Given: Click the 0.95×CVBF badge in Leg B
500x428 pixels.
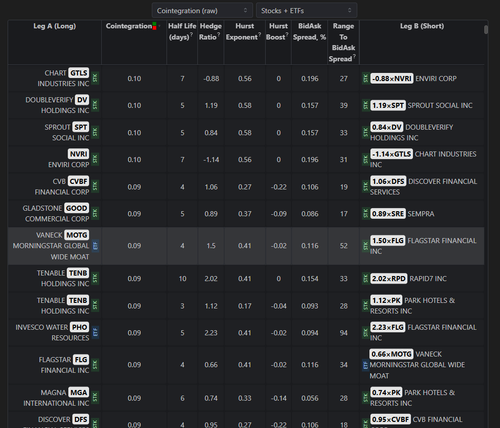Looking at the screenshot, I should tap(390, 419).
